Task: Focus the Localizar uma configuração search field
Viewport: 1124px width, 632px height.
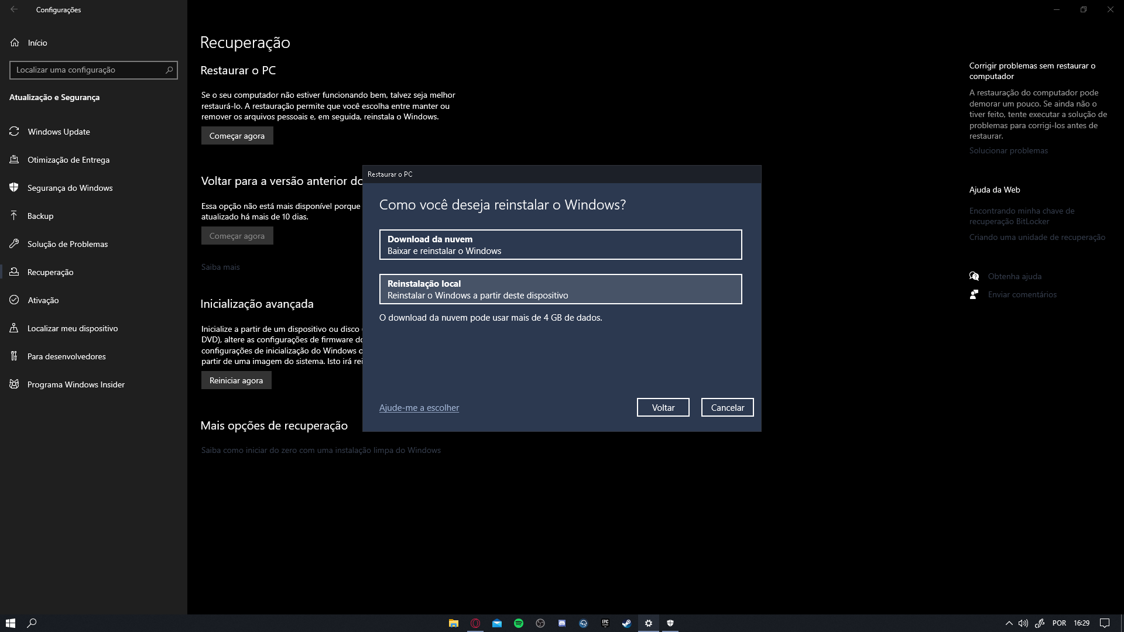Action: 94,70
